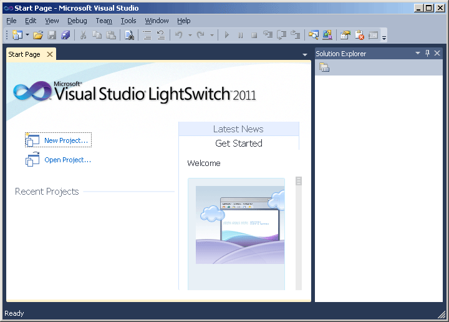Click the comment out lines icon
Image resolution: width=449 pixels, height=322 pixels.
[147, 35]
